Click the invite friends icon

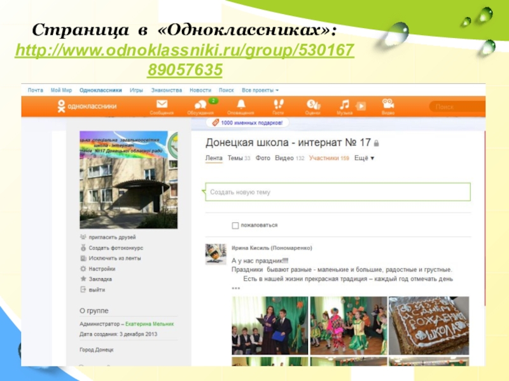coord(83,237)
